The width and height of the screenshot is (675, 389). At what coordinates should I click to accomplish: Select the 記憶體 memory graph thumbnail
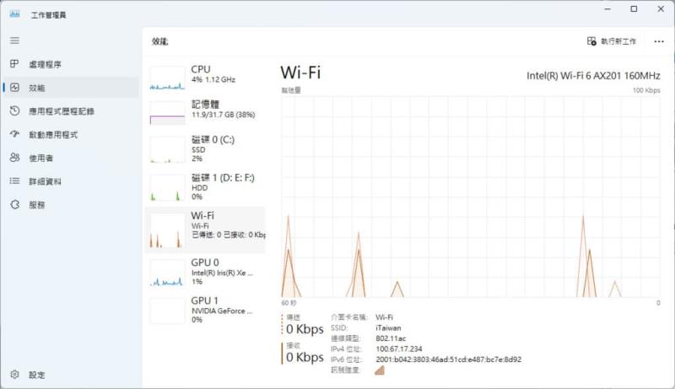point(167,113)
